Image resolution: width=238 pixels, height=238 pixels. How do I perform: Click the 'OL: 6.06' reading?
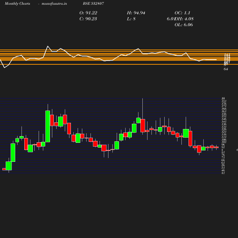(184, 25)
